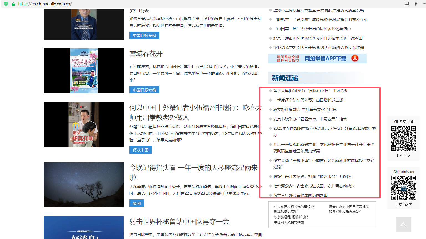Open link 留学大连|辽师举行“国际中文日”主题活动

311,91
